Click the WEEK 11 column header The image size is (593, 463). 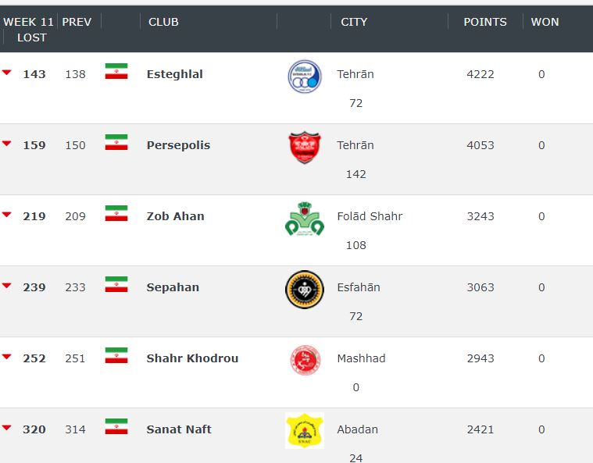pos(29,22)
